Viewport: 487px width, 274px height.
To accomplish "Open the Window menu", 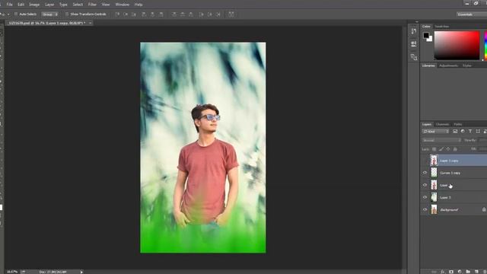I will tap(122, 5).
